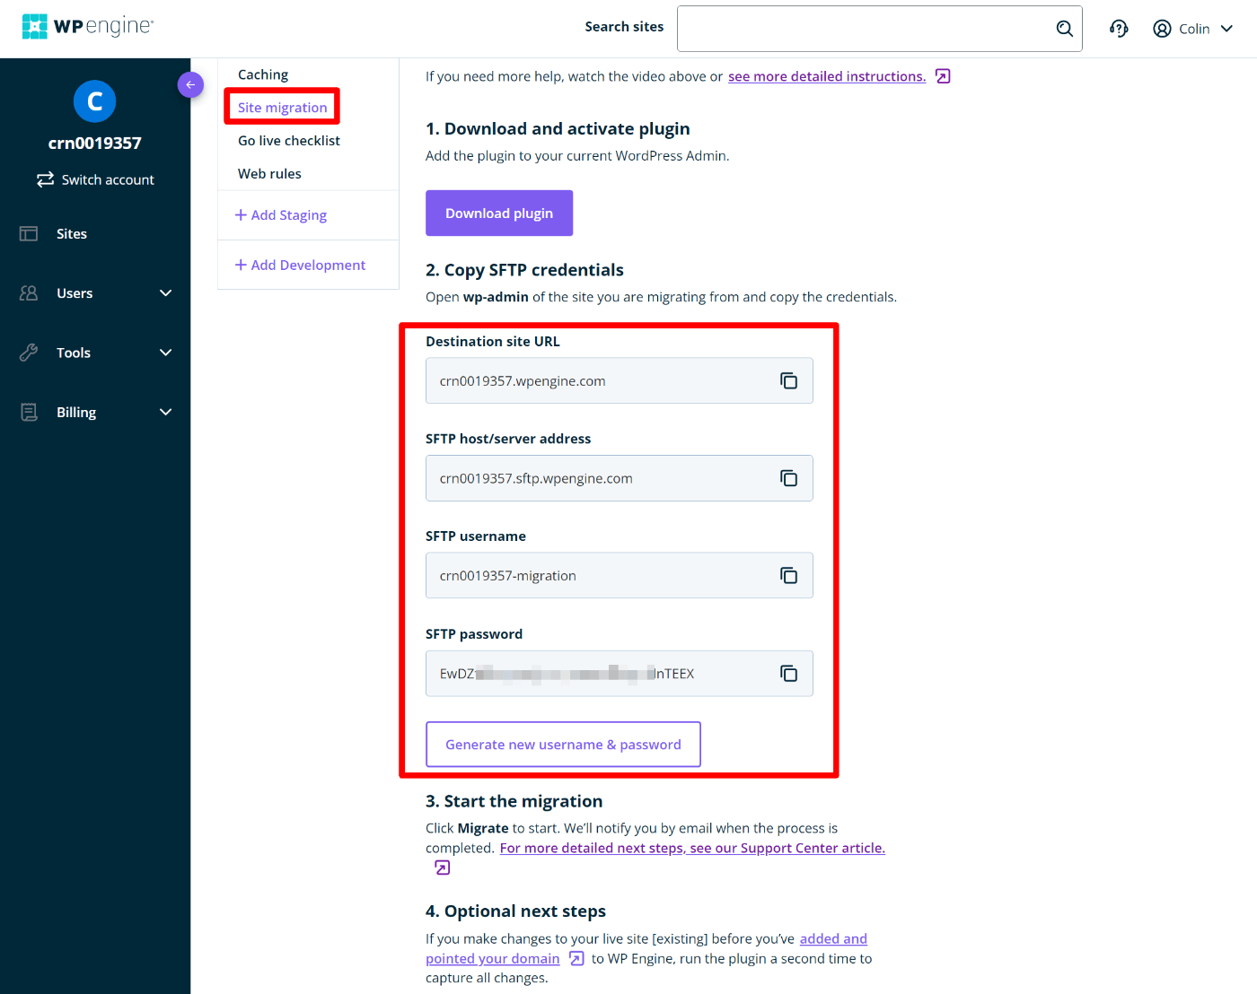The image size is (1257, 994).
Task: Expand the Users menu chevron
Action: [x=165, y=293]
